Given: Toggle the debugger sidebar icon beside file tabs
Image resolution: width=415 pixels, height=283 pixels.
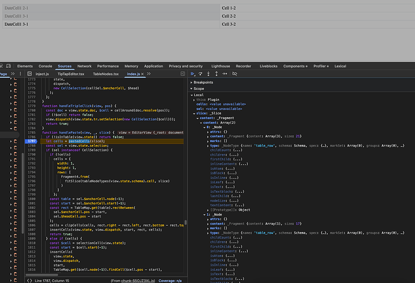Looking at the screenshot, I should (183, 74).
